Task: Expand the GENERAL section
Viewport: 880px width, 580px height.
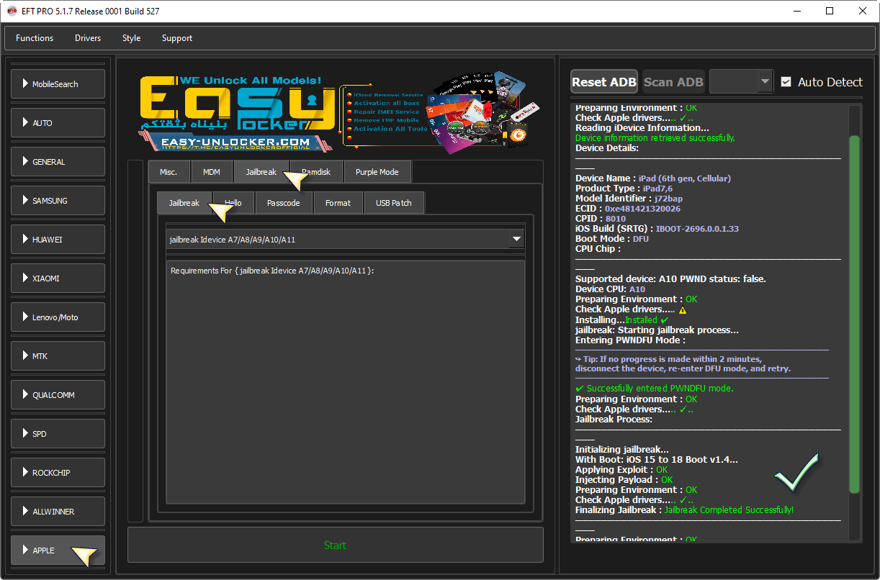Action: pos(58,162)
